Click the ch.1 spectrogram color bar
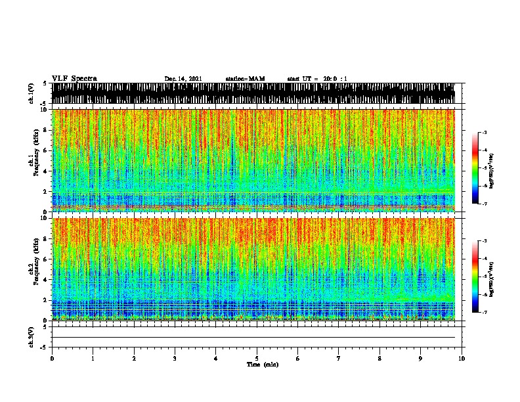The image size is (520, 402). tap(475, 167)
